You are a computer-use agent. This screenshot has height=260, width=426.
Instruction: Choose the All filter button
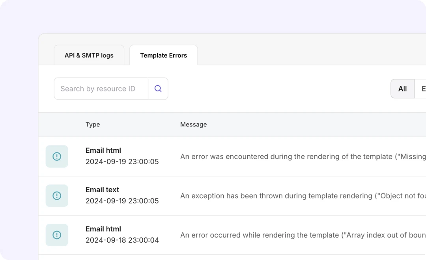click(x=402, y=89)
